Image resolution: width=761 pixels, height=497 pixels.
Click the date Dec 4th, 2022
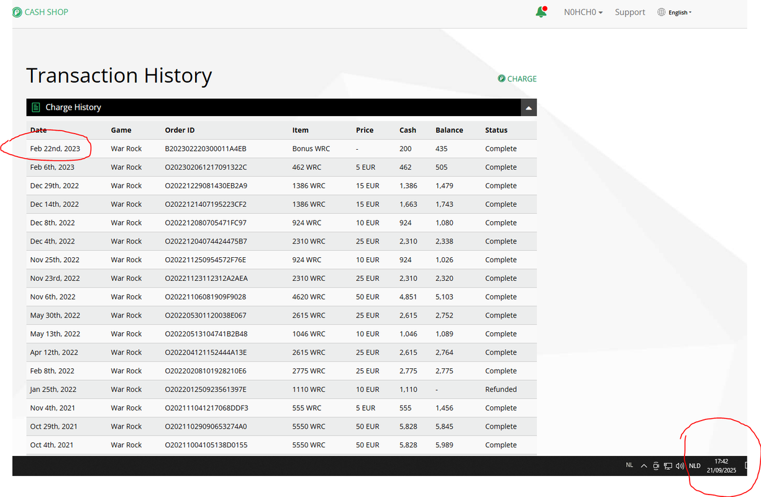pos(52,242)
